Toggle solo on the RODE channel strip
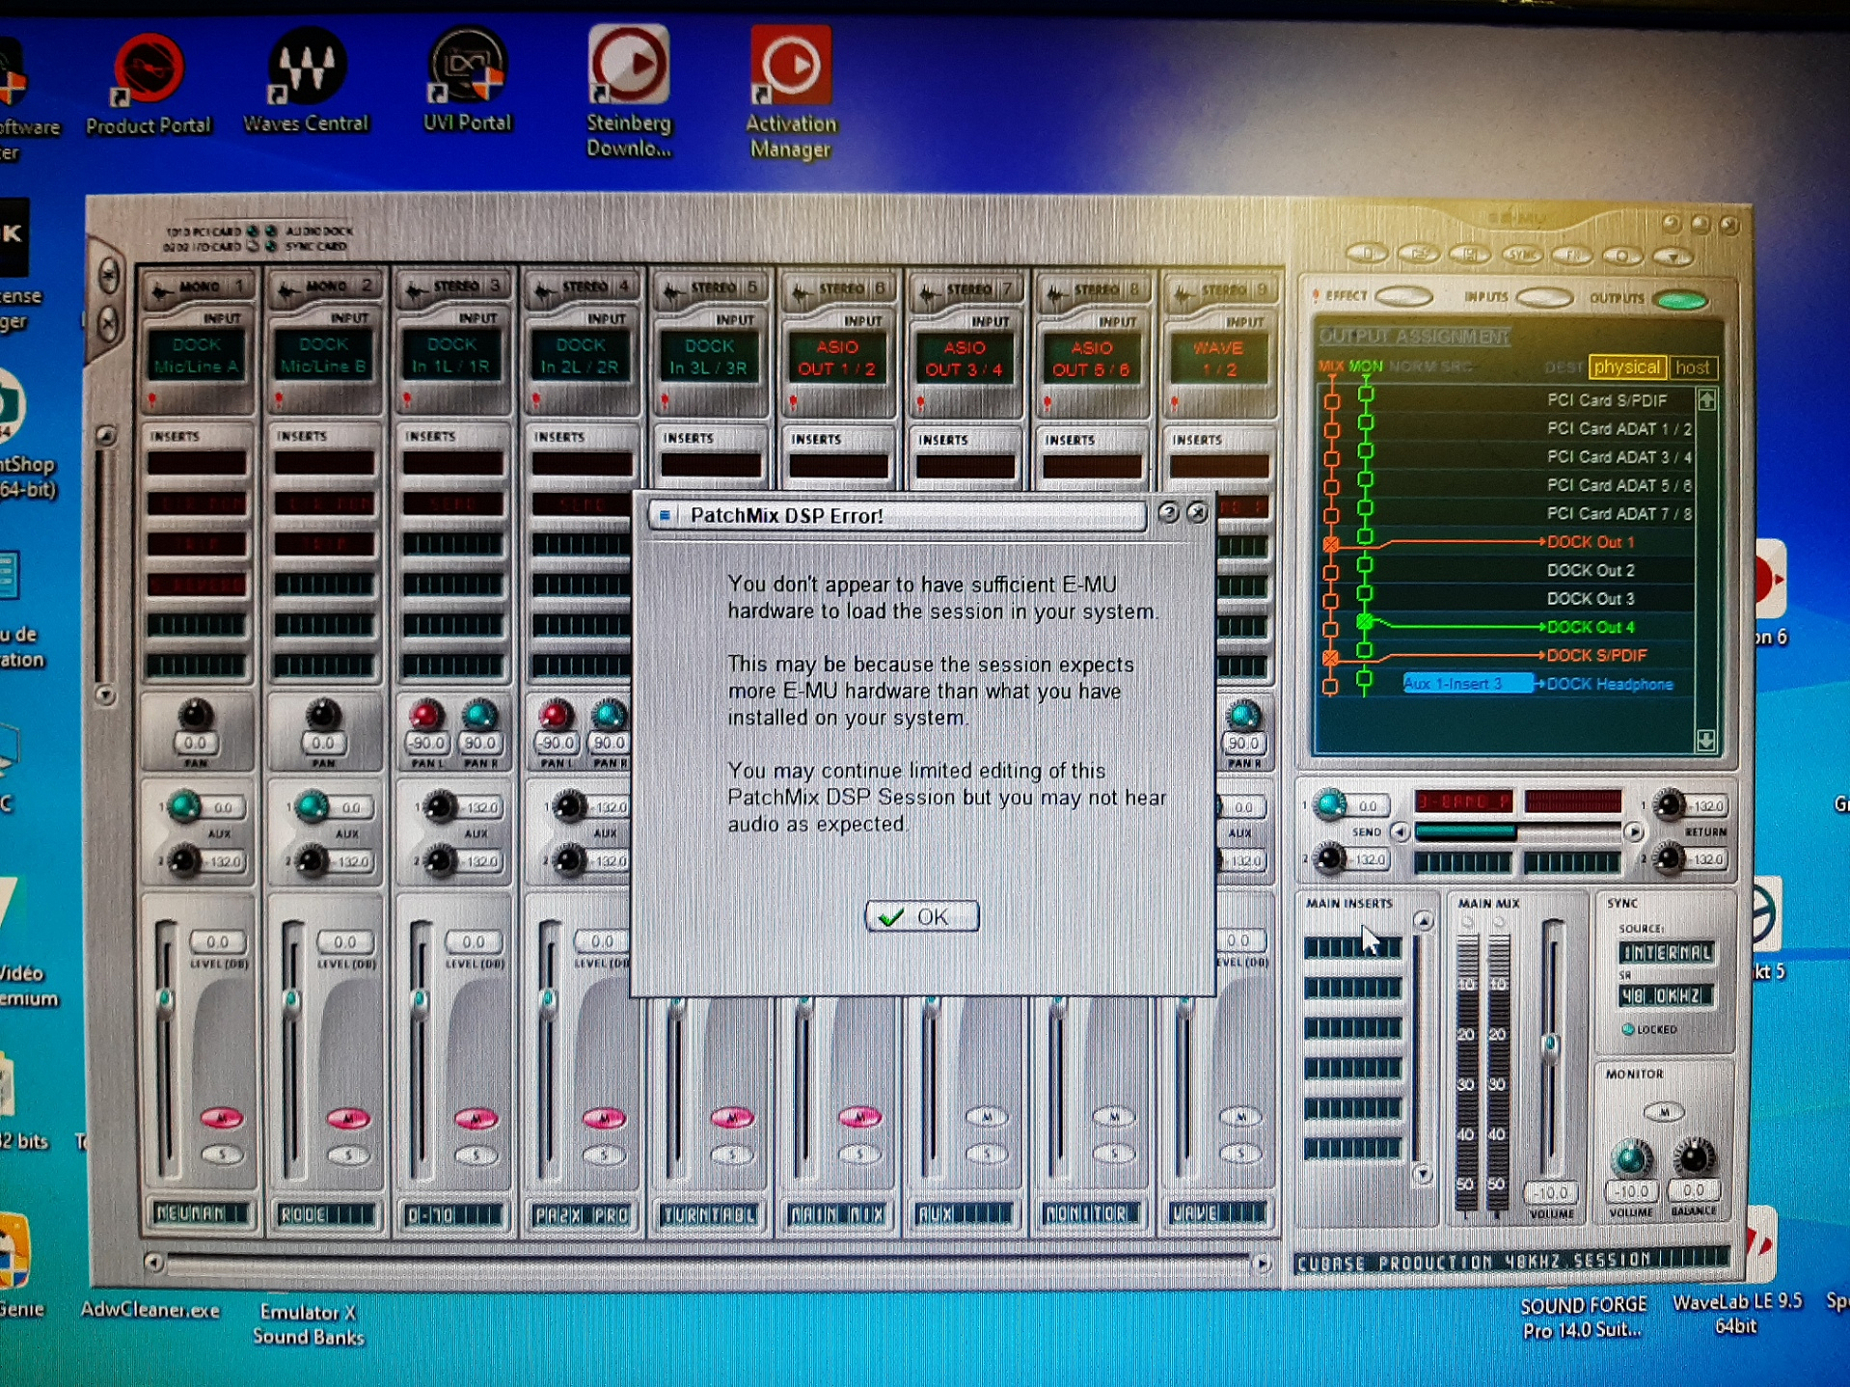Screen dimensions: 1850x1387 tap(348, 1154)
